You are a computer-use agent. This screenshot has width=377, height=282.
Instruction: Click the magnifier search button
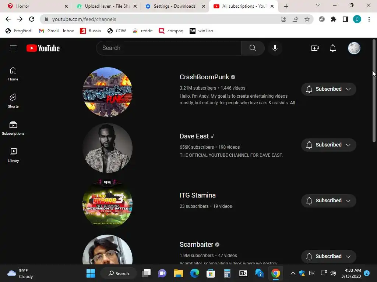pos(253,48)
